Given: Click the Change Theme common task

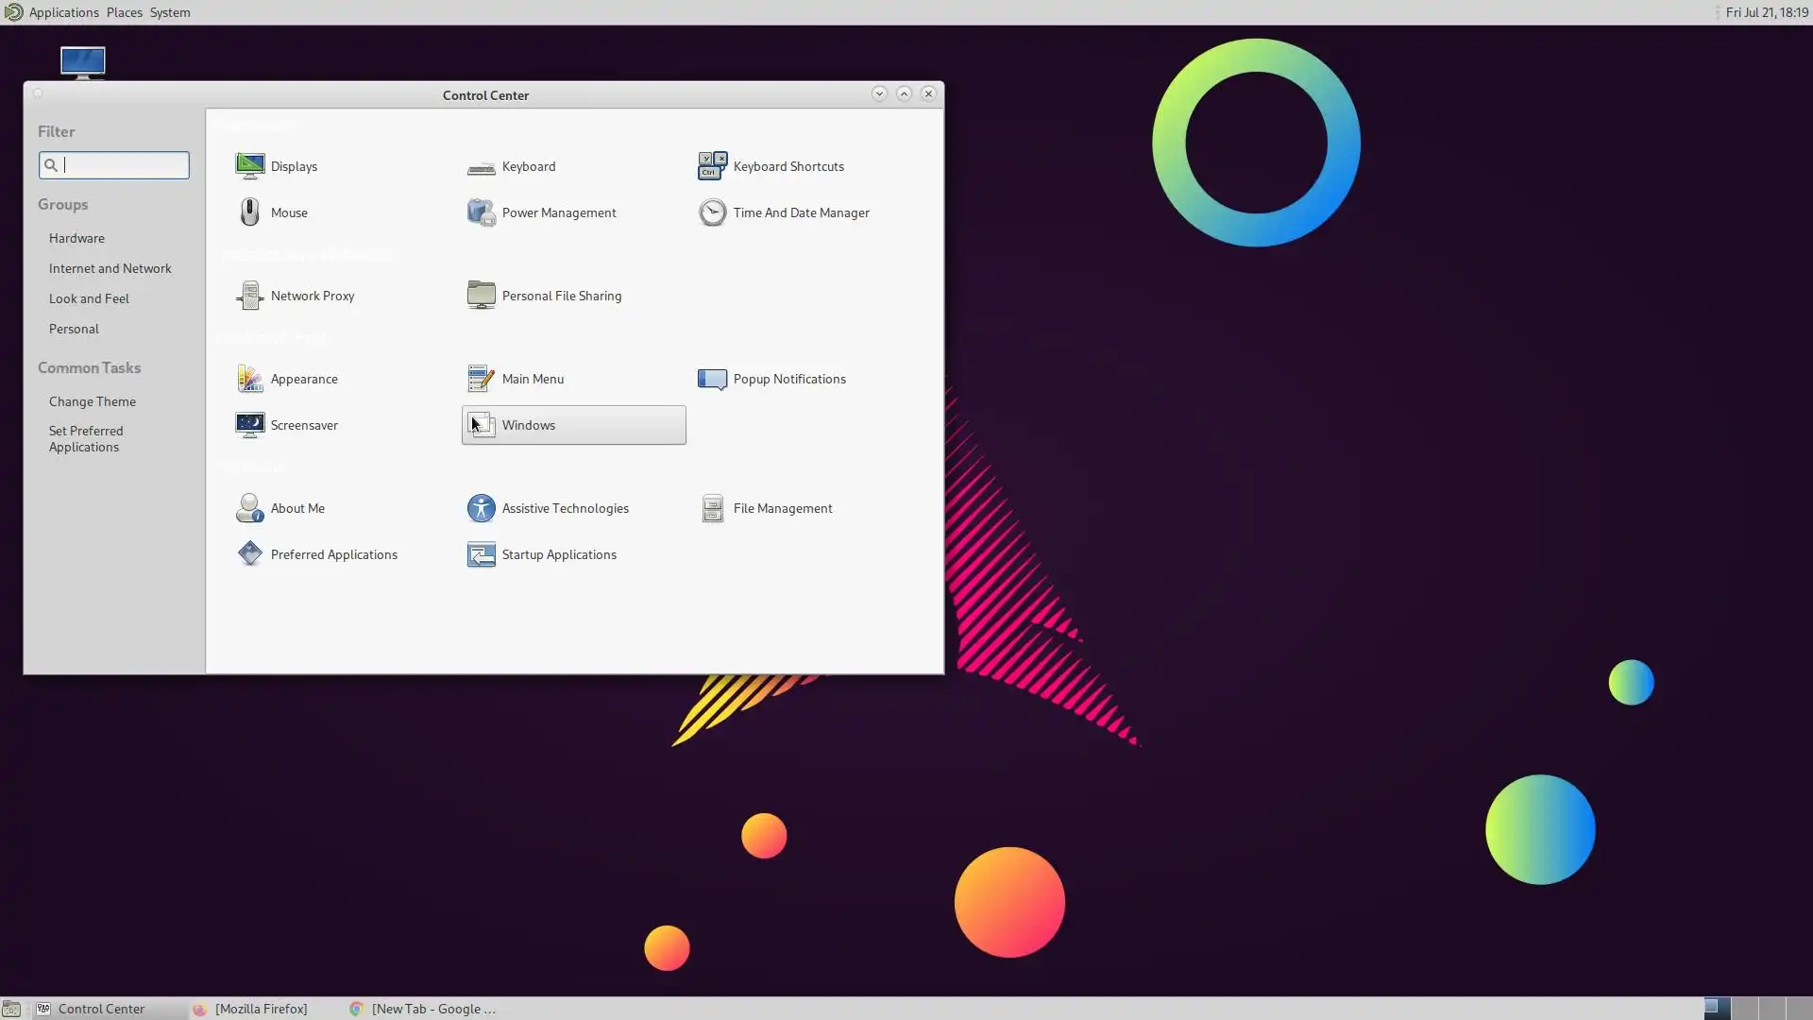Looking at the screenshot, I should 92,401.
